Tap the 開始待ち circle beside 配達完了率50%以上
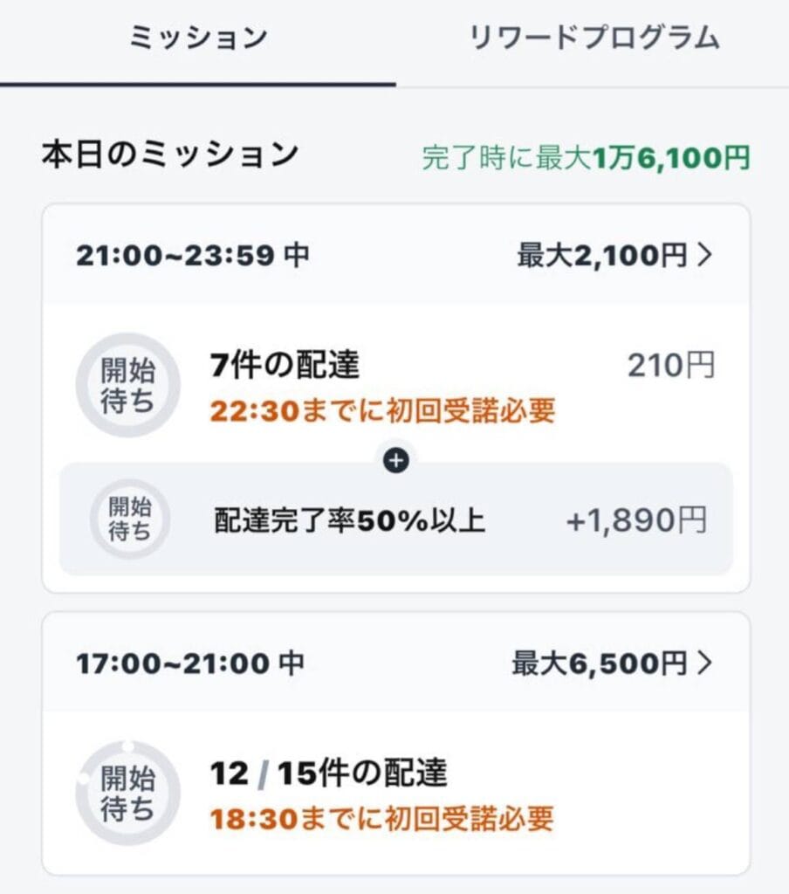 pyautogui.click(x=129, y=519)
